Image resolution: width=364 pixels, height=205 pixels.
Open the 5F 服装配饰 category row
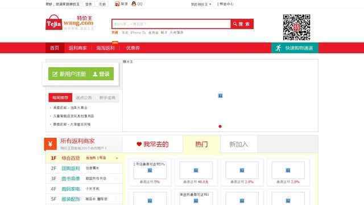(84, 199)
